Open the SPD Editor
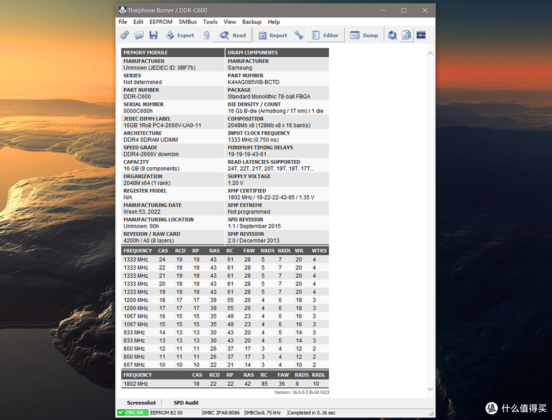 (326, 35)
